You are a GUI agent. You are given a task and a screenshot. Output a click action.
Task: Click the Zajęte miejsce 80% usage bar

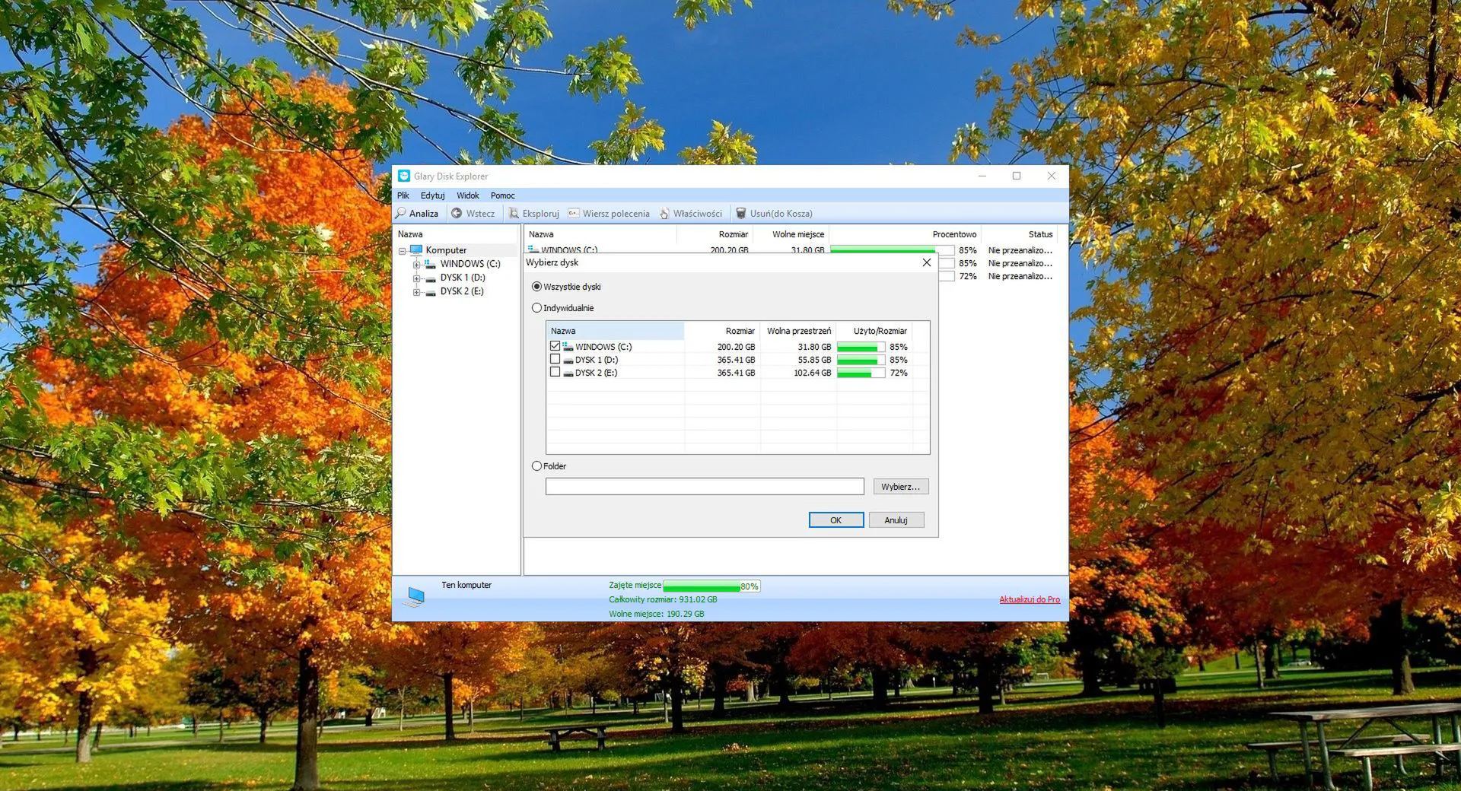[x=711, y=586]
